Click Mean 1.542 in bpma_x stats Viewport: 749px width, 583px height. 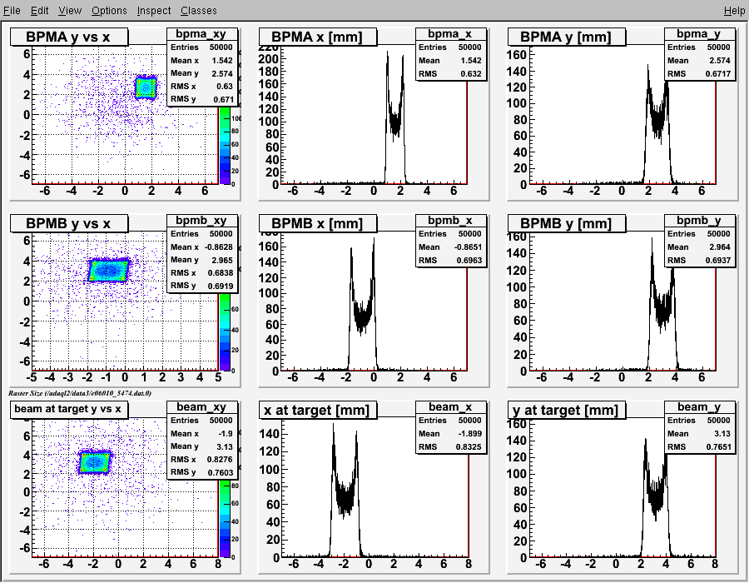451,61
